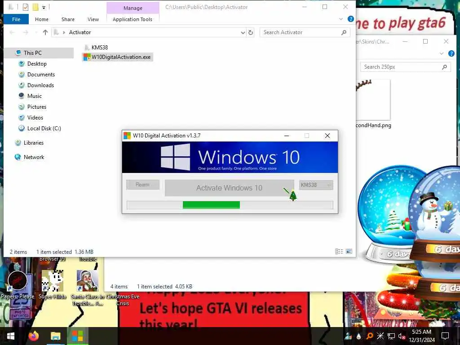Go forward in folder history
The image size is (460, 345).
(x=26, y=32)
